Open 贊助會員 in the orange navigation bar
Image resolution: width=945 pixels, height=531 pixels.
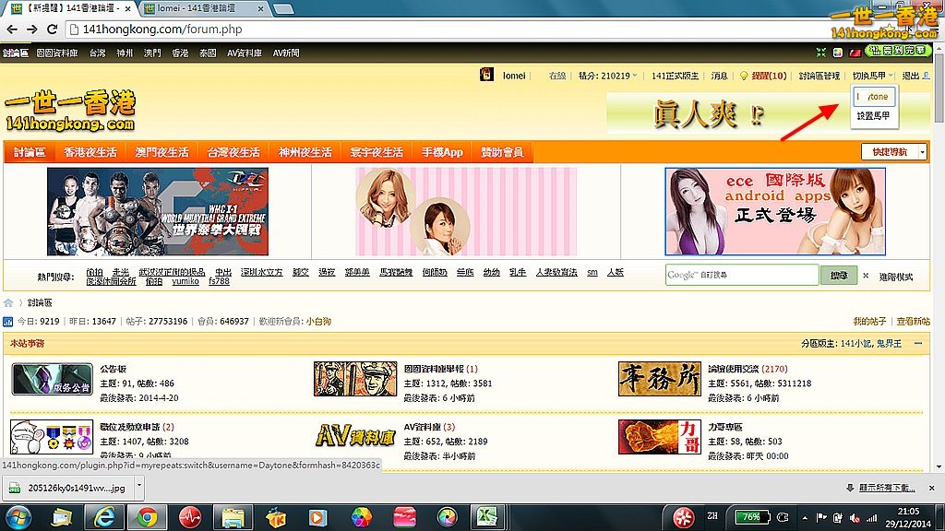(501, 152)
